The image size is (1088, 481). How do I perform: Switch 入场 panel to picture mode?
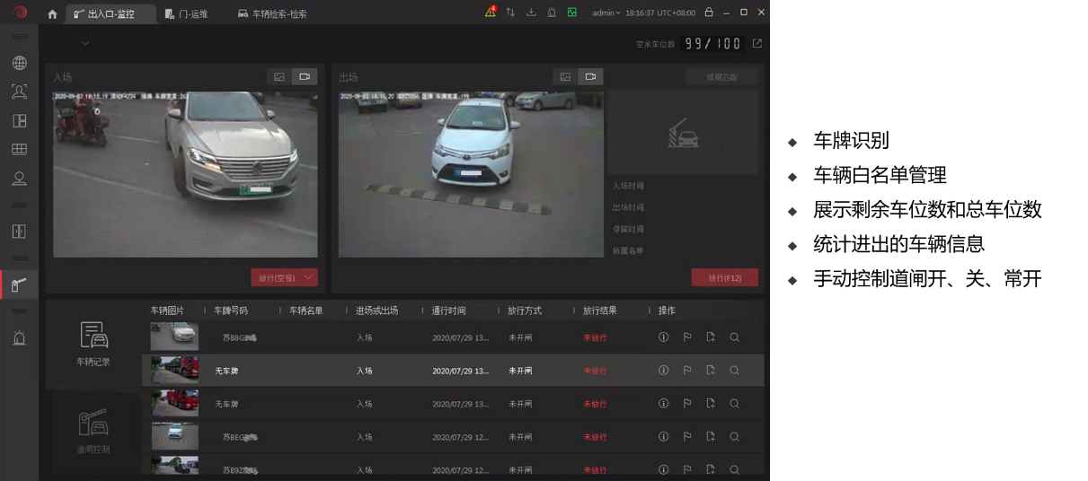coord(279,77)
